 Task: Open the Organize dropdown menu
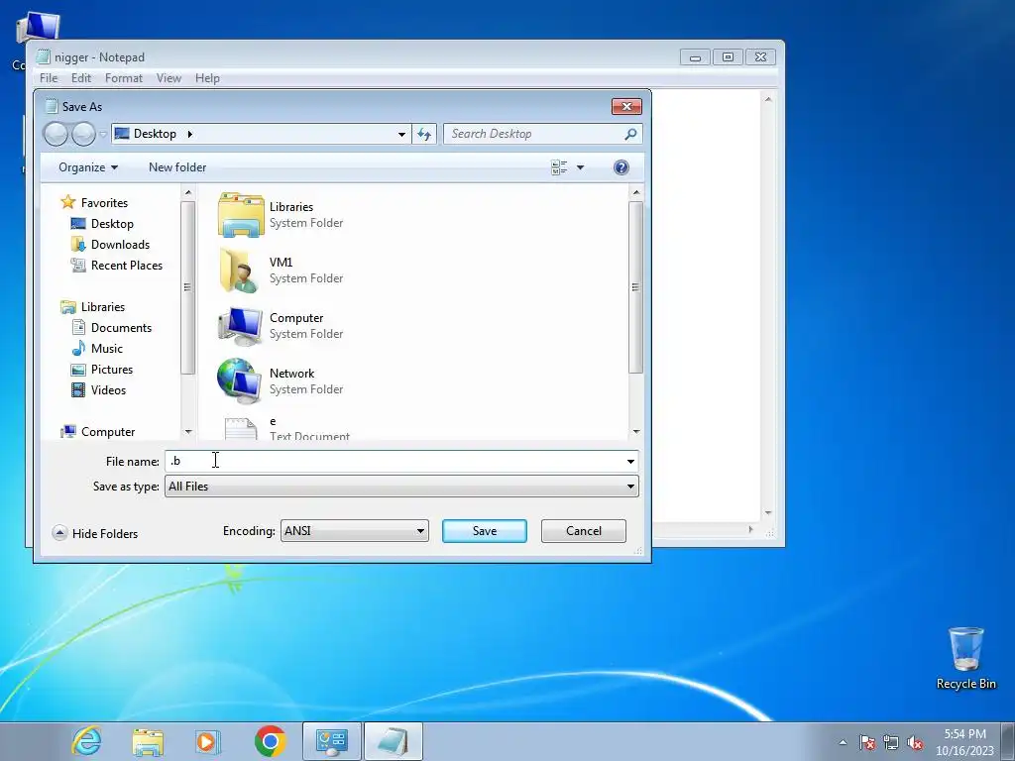point(88,167)
